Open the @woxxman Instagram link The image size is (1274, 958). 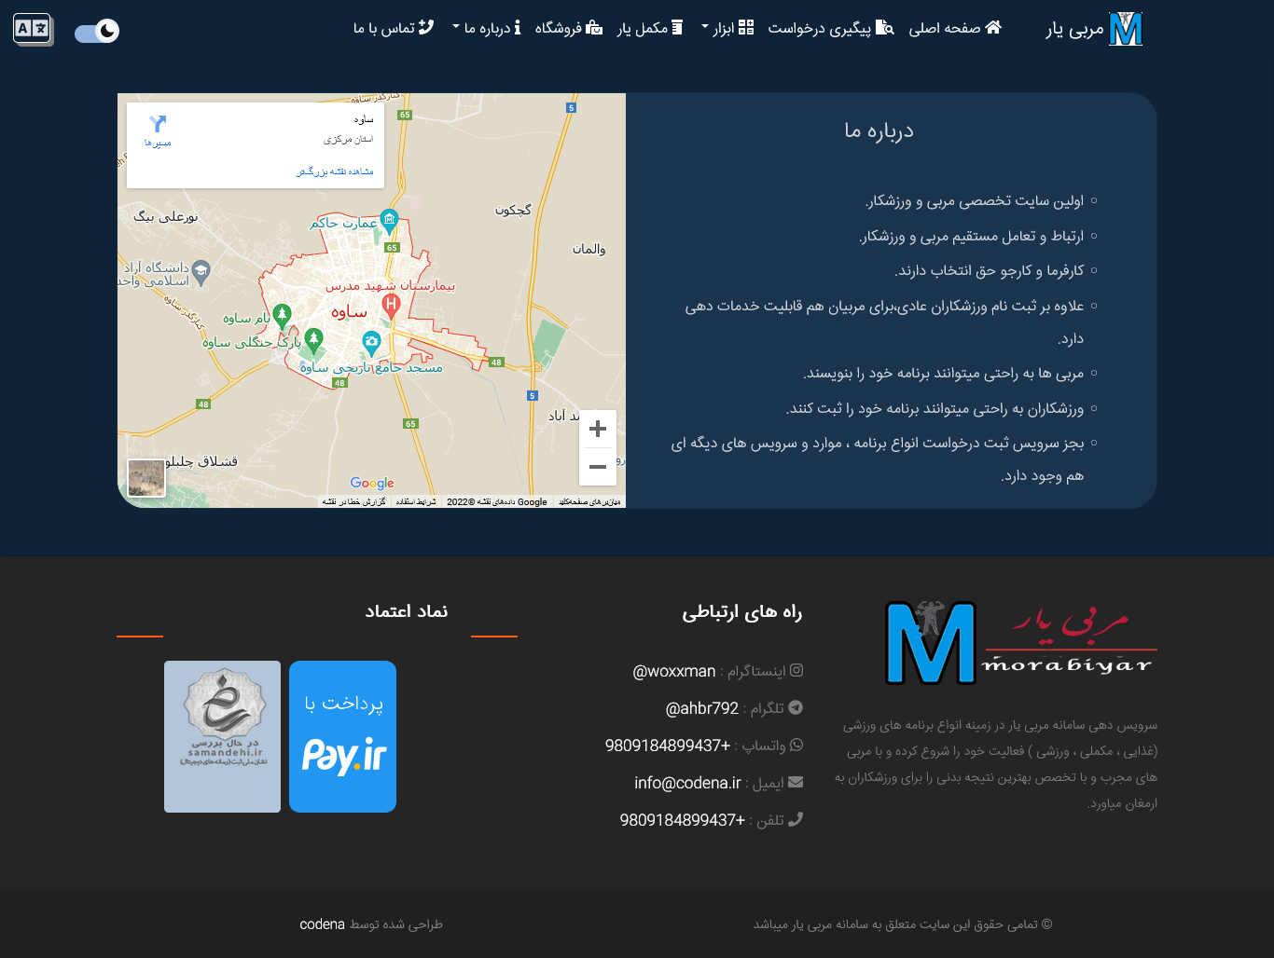[674, 671]
